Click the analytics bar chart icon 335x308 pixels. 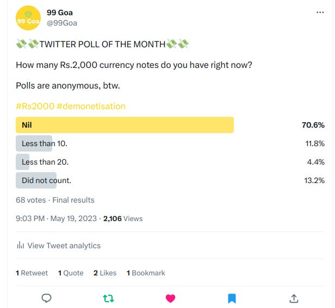point(20,245)
